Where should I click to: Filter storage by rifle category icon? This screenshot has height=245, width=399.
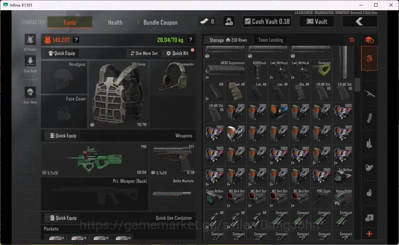point(370,93)
